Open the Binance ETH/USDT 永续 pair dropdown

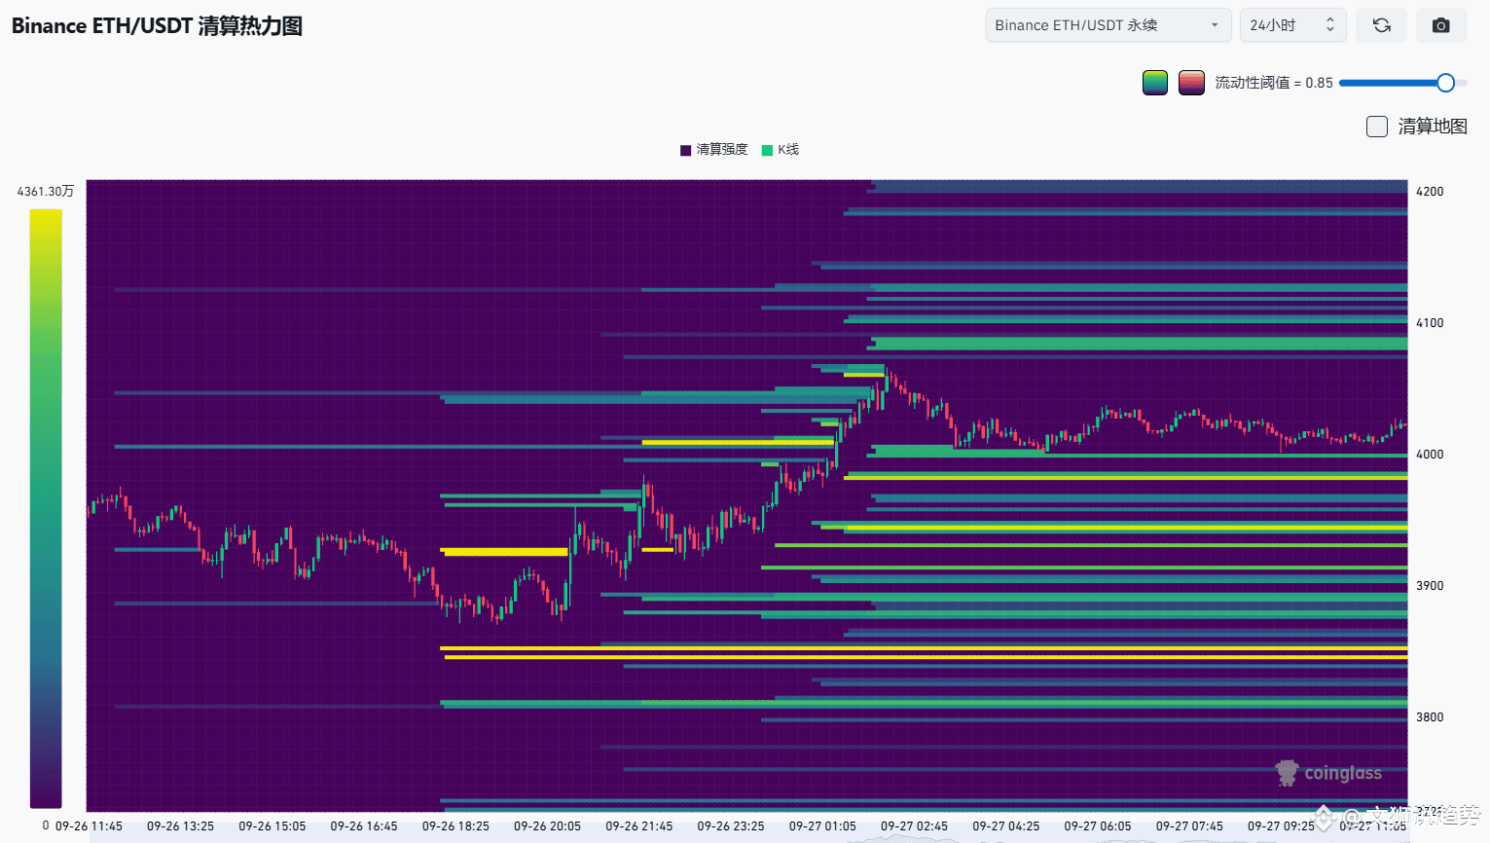pyautogui.click(x=1108, y=25)
